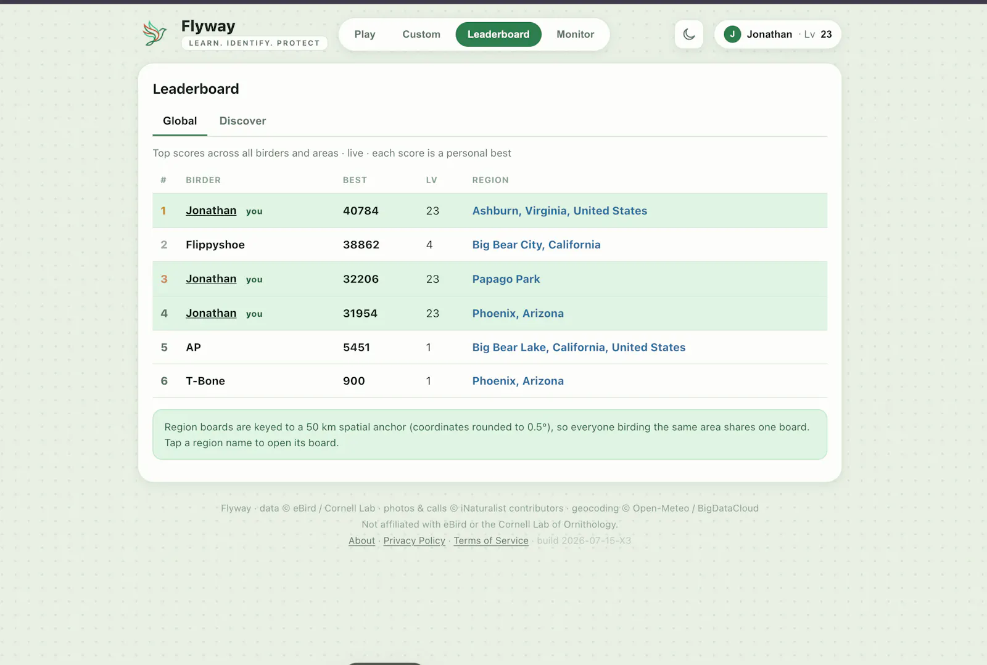Click the Flyway bird logo icon
Viewport: 987px width, 665px height.
155,33
